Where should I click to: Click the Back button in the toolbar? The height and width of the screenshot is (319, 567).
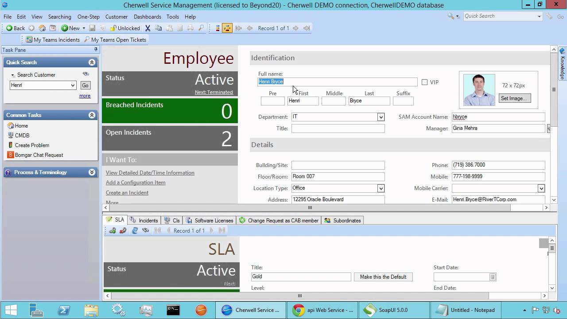[16, 28]
